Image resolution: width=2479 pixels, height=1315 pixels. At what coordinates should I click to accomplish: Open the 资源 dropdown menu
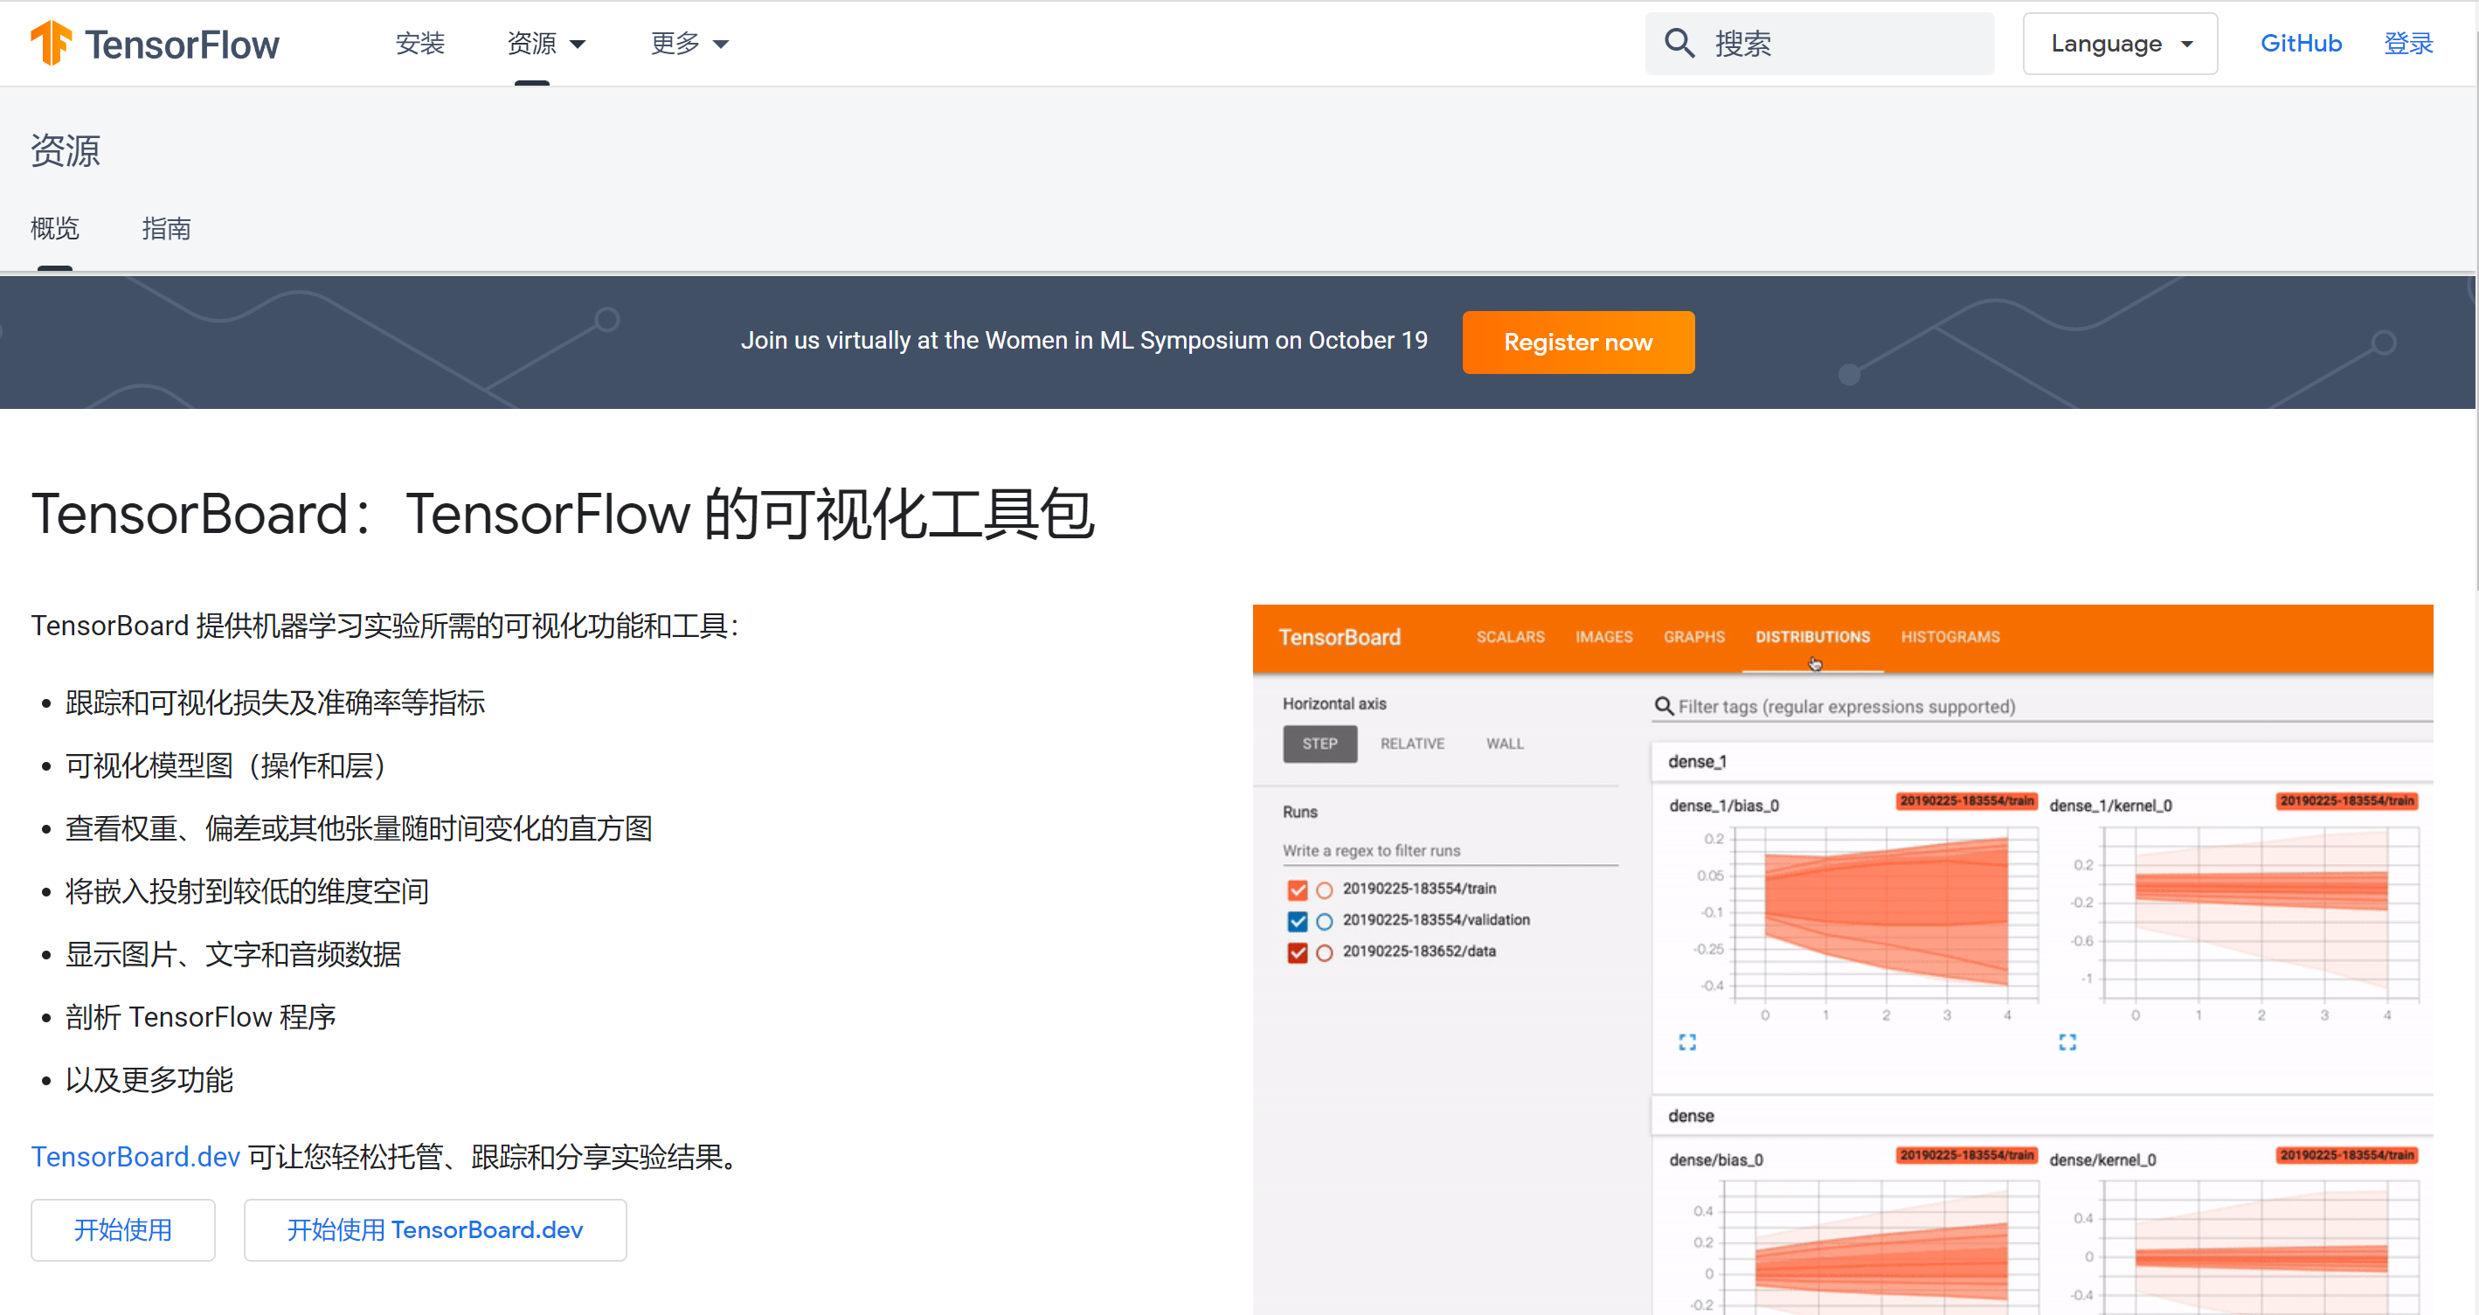(x=545, y=44)
